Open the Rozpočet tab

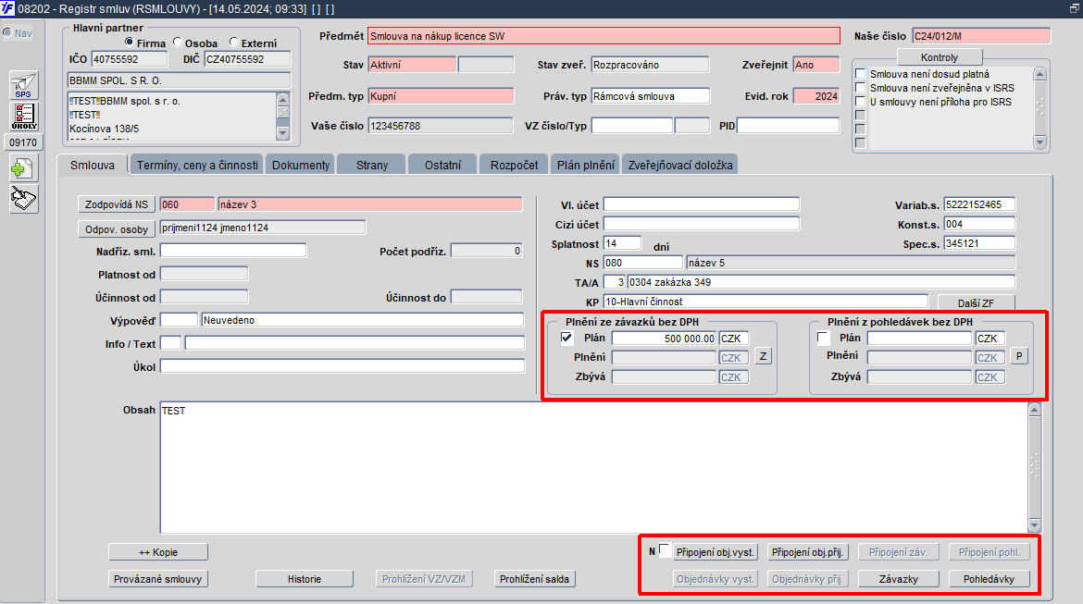coord(514,165)
